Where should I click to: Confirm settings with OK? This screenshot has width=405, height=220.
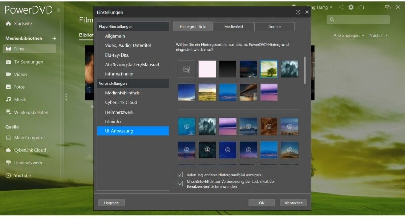coord(261,203)
